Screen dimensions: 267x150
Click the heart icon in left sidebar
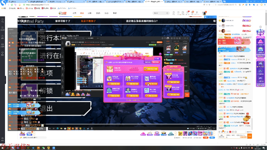3,20
